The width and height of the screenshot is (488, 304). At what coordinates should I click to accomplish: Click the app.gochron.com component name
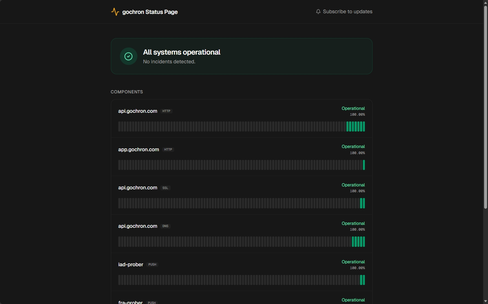pos(139,150)
